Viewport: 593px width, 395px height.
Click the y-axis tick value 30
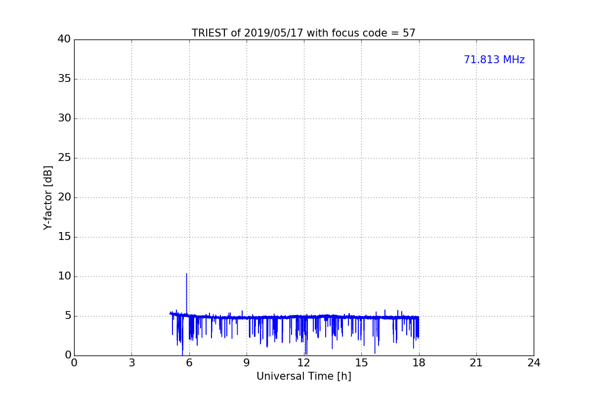click(x=64, y=118)
